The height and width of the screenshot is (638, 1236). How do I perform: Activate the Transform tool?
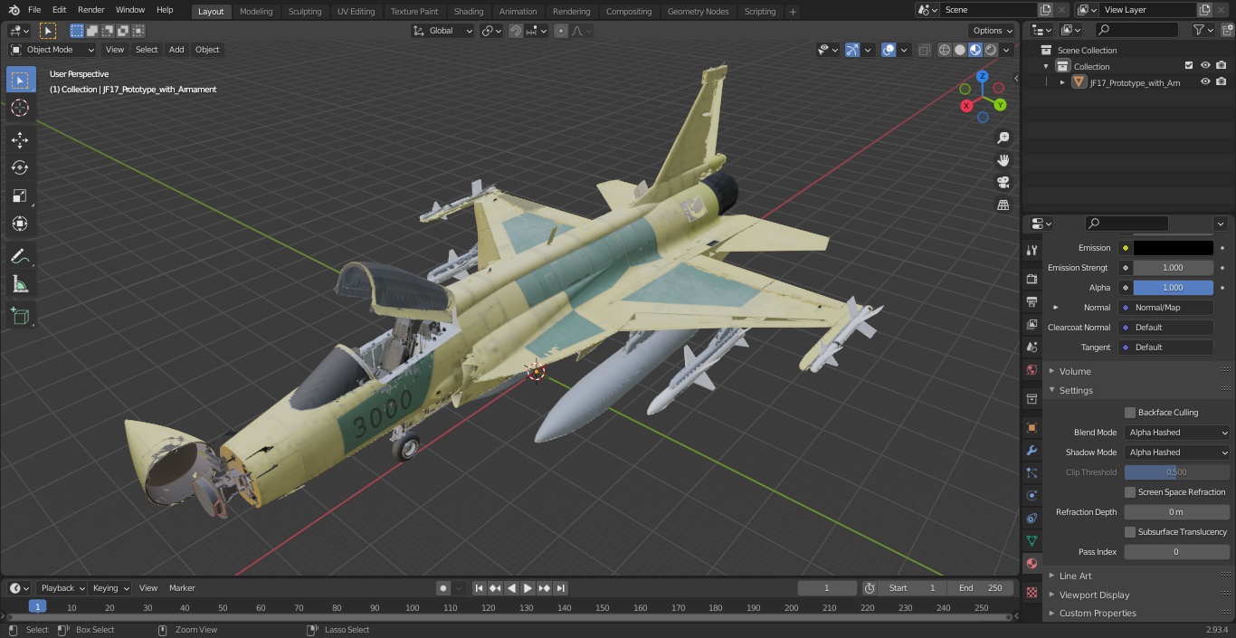coord(20,224)
